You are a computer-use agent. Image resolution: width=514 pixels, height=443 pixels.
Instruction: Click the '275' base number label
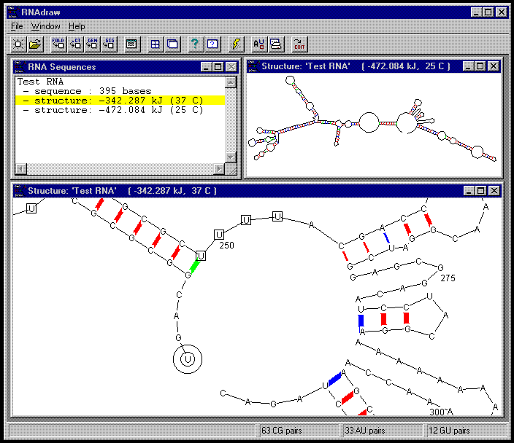448,278
